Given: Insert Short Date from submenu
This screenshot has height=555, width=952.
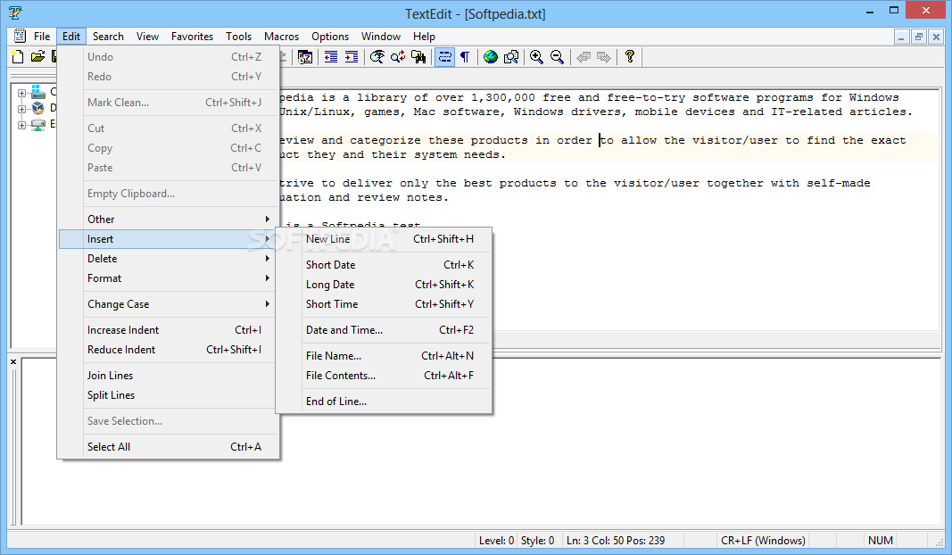Looking at the screenshot, I should point(384,265).
